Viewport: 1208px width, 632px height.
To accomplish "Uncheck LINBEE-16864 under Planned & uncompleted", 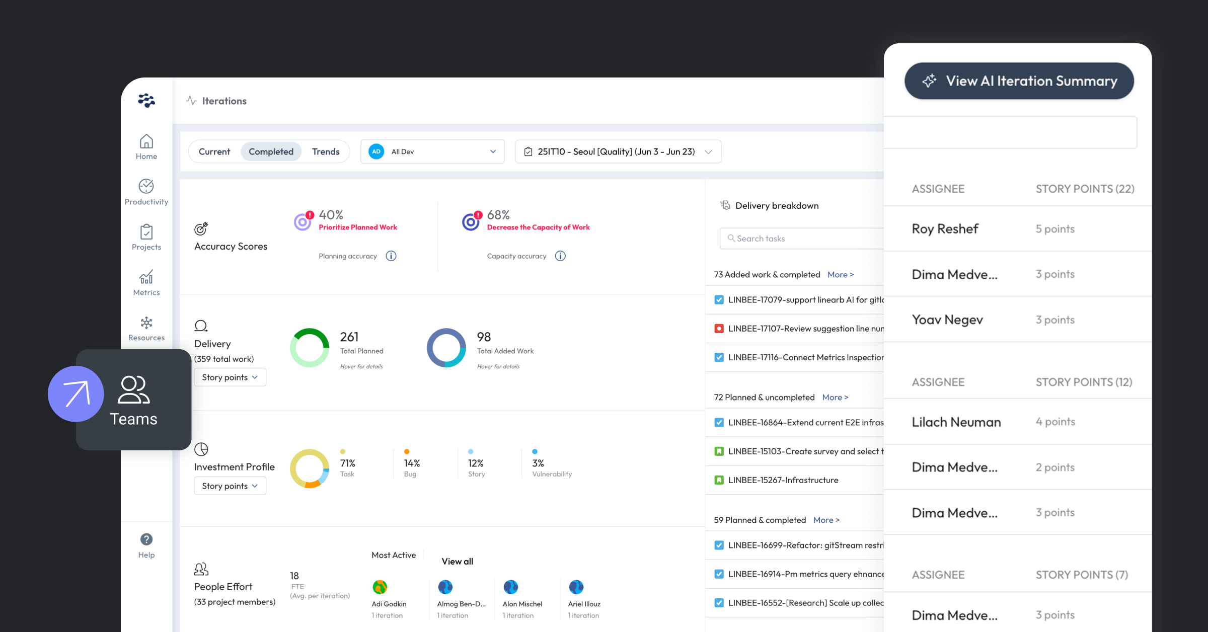I will (718, 422).
